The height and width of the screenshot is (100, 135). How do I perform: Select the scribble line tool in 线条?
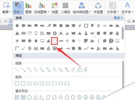coord(86,70)
